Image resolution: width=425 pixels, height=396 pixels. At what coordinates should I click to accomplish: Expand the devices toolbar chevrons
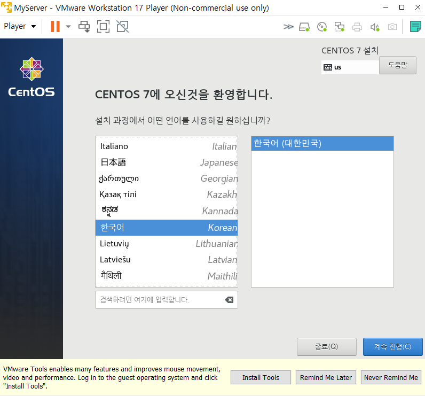point(288,27)
